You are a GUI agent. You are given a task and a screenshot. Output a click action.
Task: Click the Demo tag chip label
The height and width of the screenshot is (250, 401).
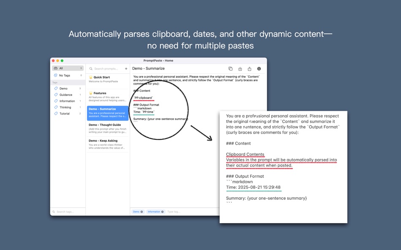136,212
